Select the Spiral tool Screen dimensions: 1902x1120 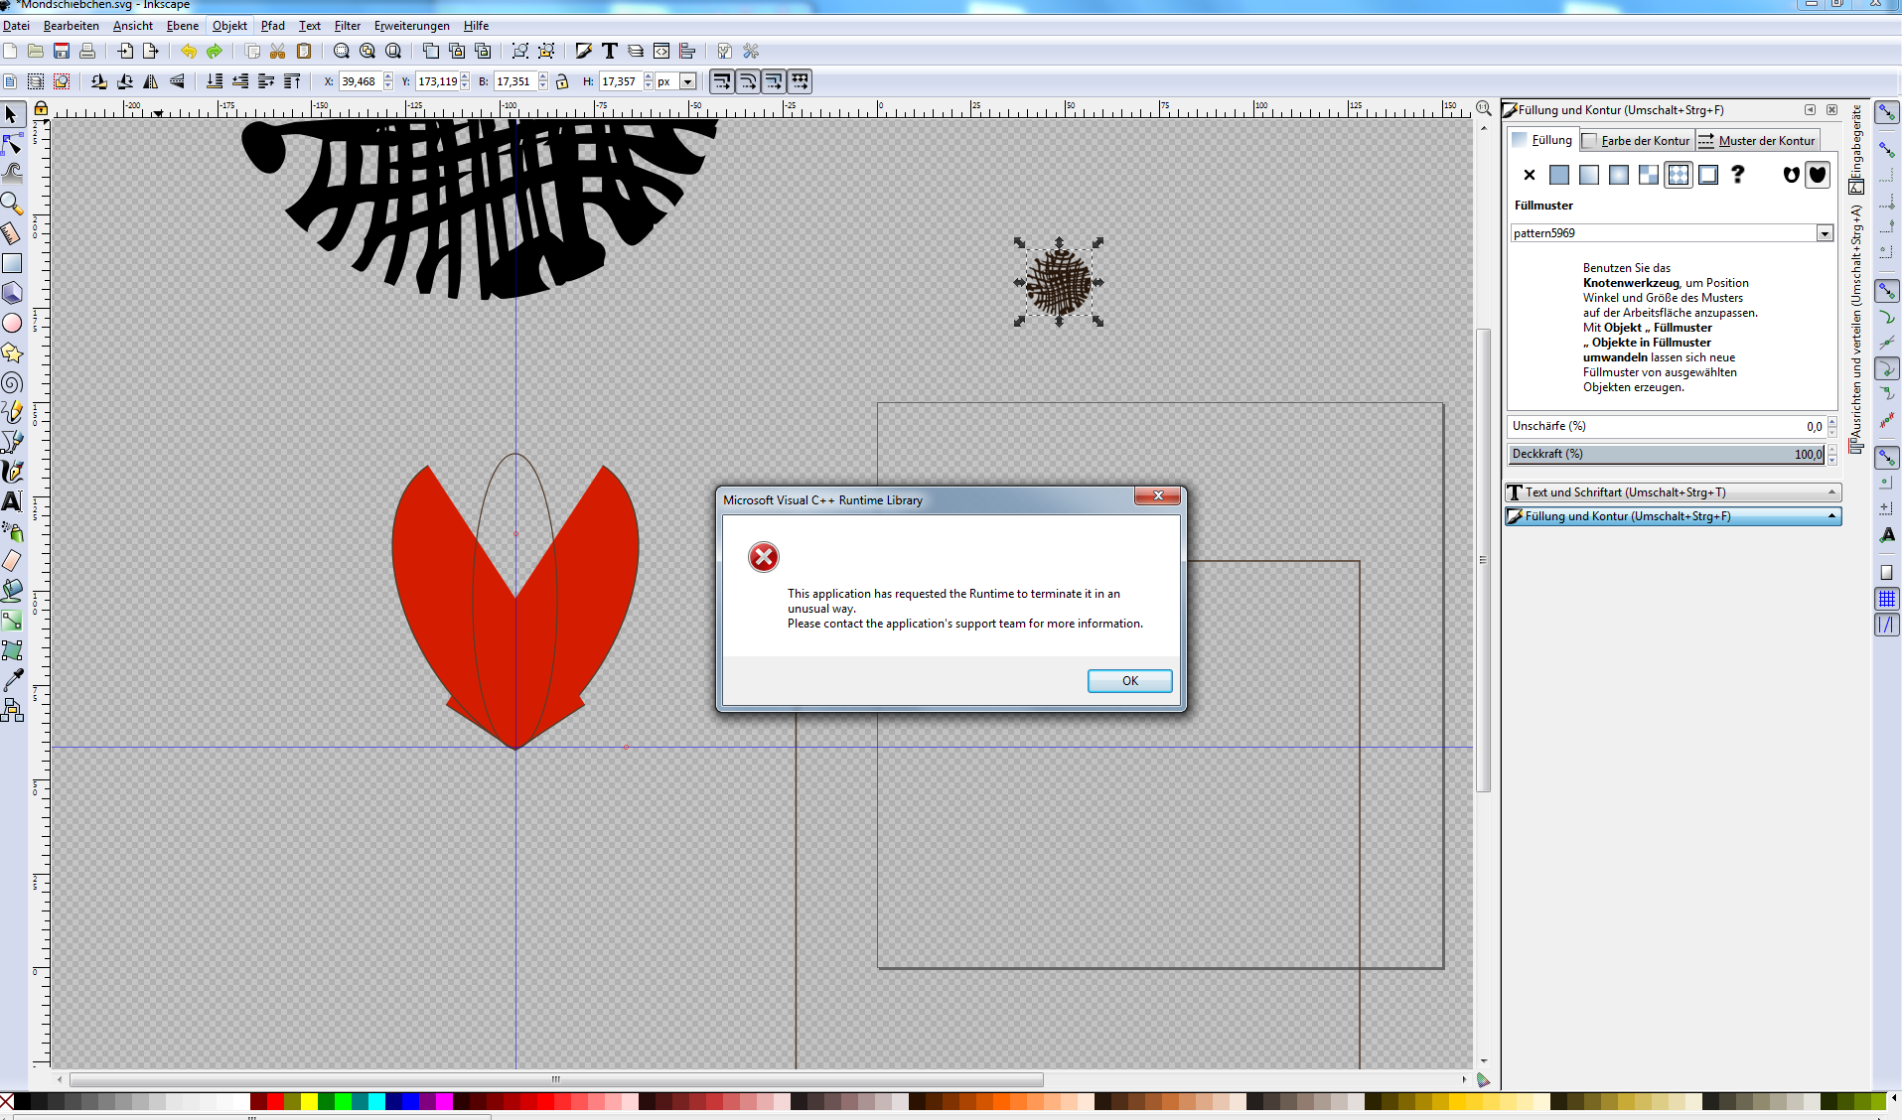12,383
